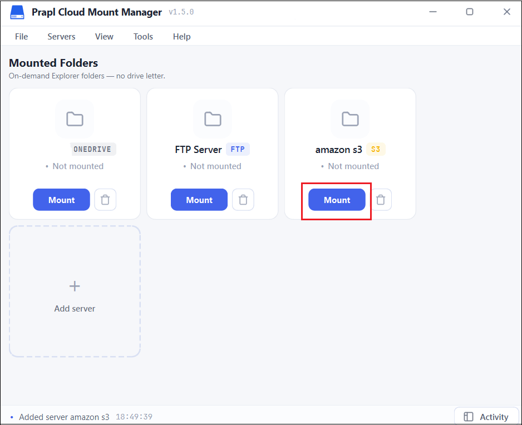This screenshot has height=425, width=522.
Task: Maximize the Prapl Cloud Mount Manager window
Action: tap(469, 12)
